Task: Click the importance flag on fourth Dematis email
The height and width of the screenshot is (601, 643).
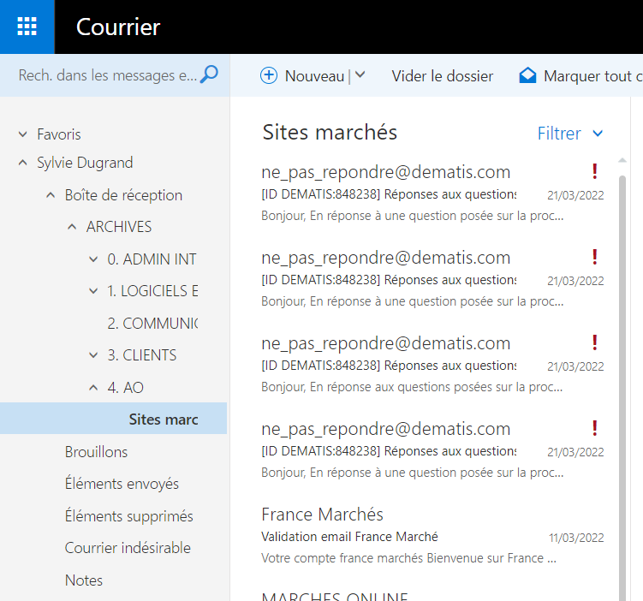Action: [595, 428]
